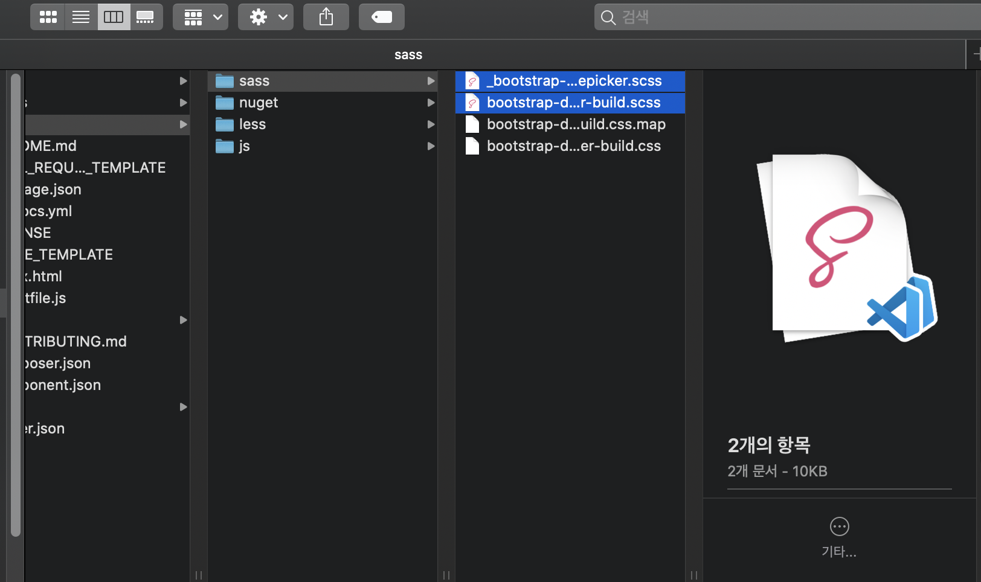Viewport: 981px width, 582px height.
Task: Switch to gallery view mode
Action: (146, 17)
